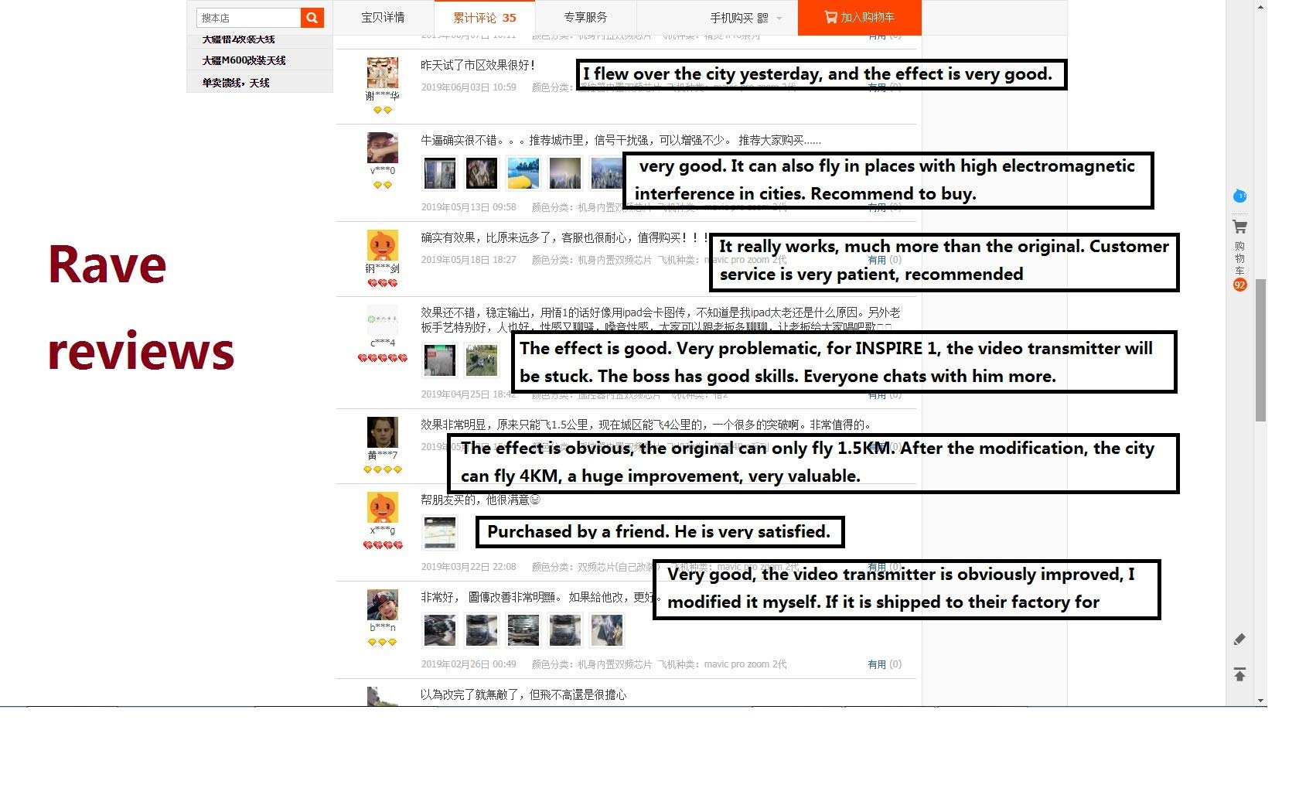
Task: Open second photo in c***4's review
Action: [x=482, y=360]
